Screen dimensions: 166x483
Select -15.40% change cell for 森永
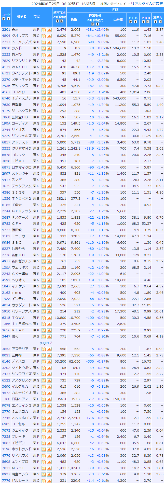(x=102, y=30)
